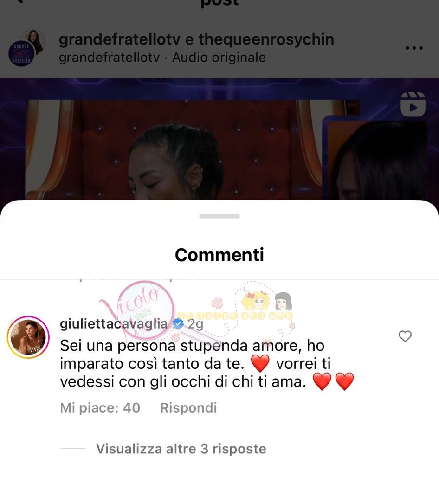Image resolution: width=439 pixels, height=477 pixels.
Task: Tap the comment text starting Sei una persona
Action: point(207,363)
